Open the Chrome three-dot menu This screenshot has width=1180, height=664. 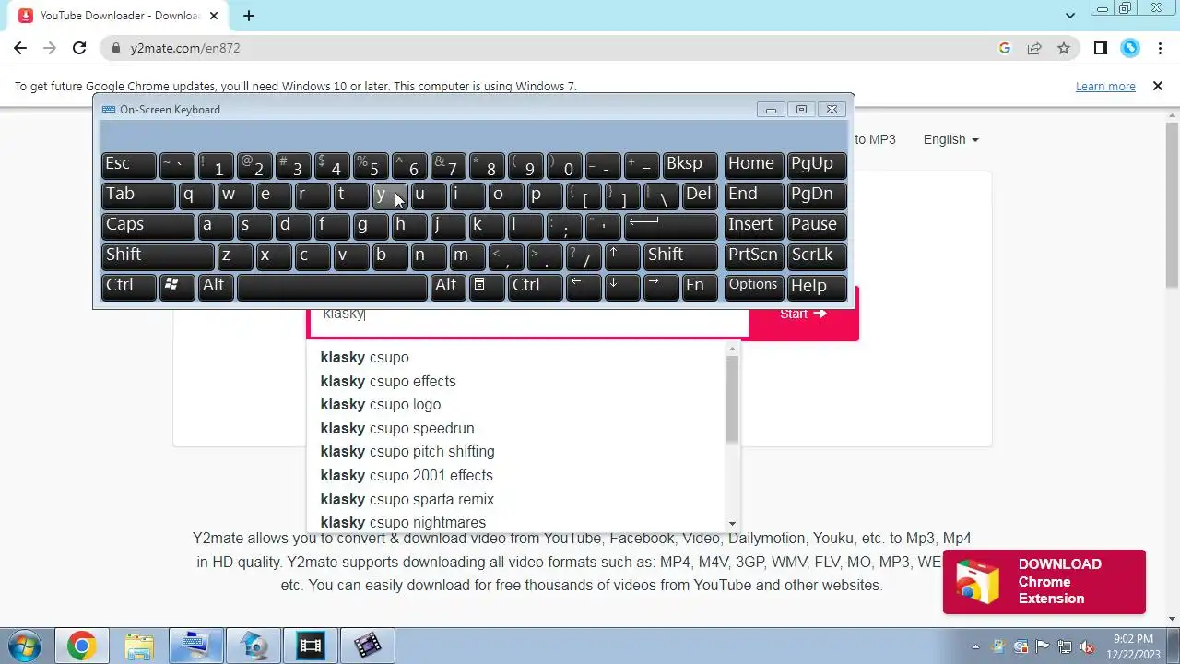tap(1160, 48)
